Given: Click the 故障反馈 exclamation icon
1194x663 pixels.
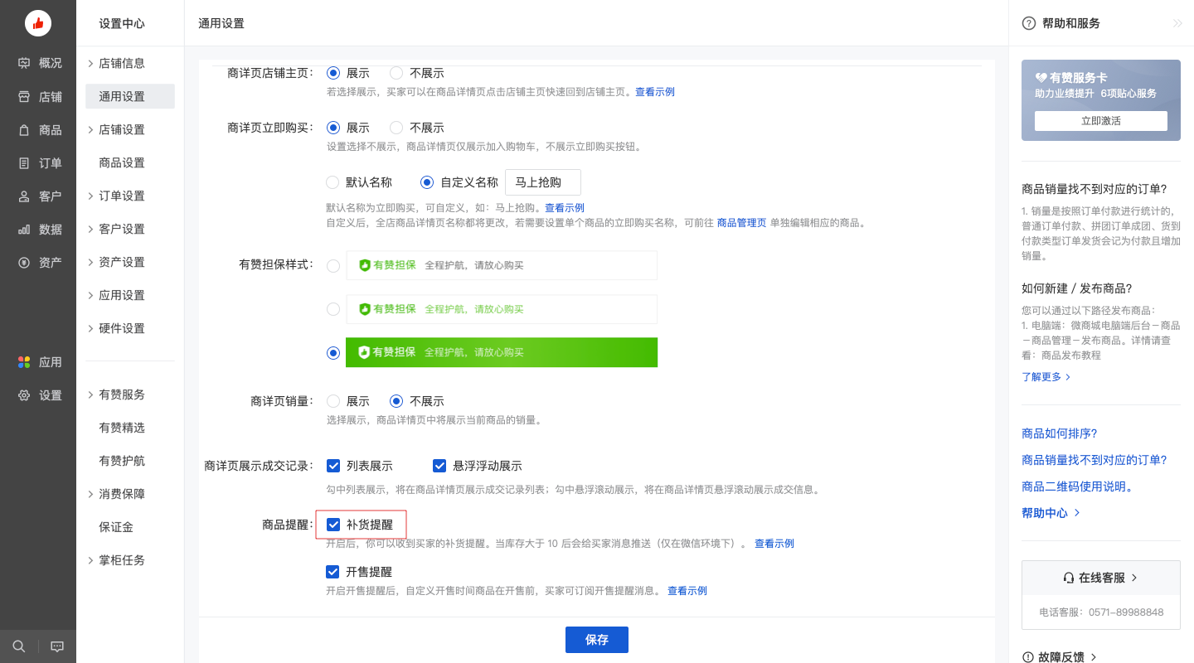Looking at the screenshot, I should (x=1028, y=657).
